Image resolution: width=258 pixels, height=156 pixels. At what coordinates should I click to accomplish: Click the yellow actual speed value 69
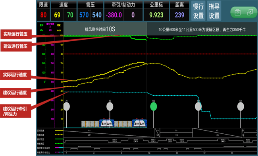pyautogui.click(x=57, y=15)
